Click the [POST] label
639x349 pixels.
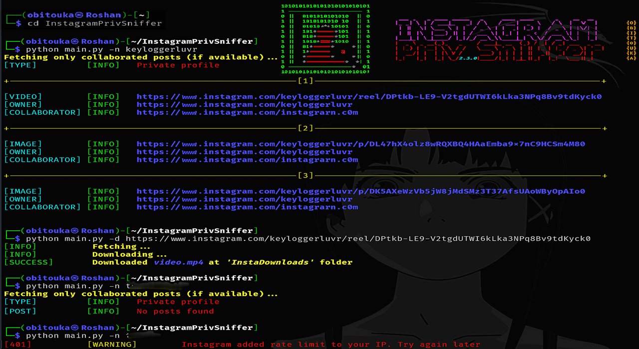coord(20,312)
